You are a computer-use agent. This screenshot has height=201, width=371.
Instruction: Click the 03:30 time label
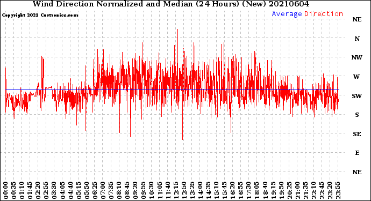(x=54, y=190)
